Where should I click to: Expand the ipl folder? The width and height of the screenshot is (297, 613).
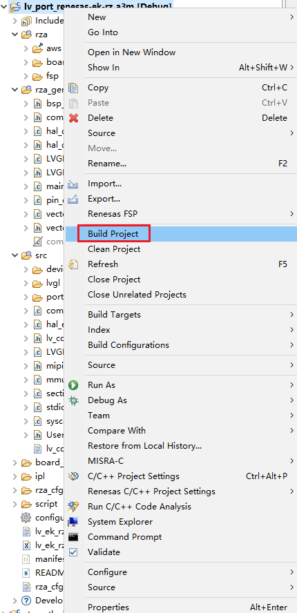[15, 476]
